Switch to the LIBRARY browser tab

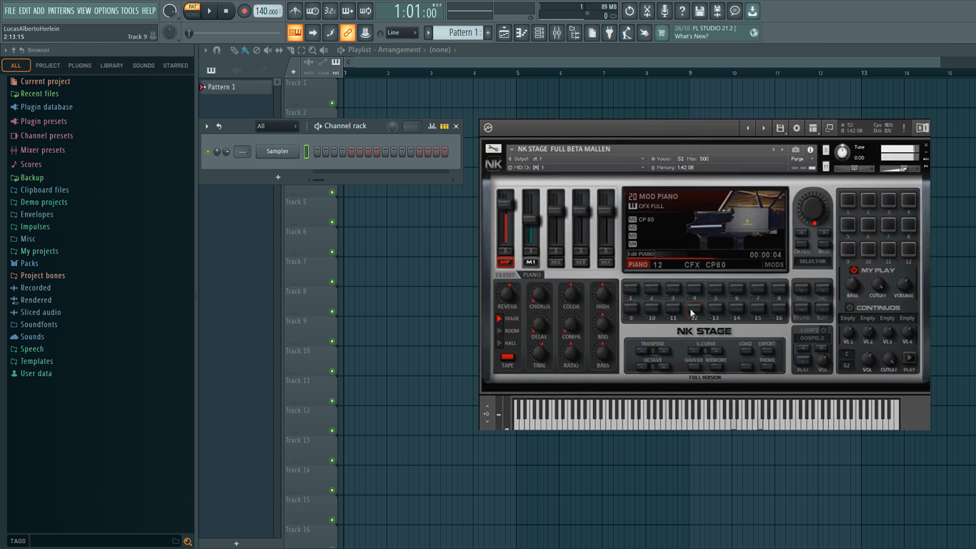point(111,66)
